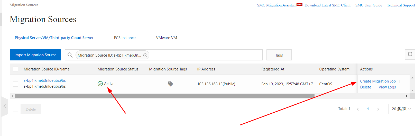Open the View Logs link
415x136 pixels.
click(x=387, y=87)
